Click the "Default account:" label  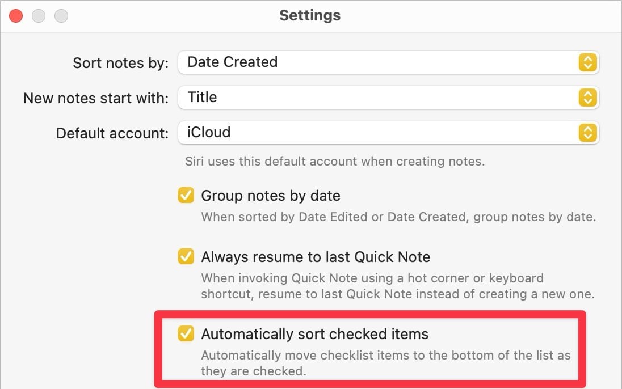click(112, 133)
